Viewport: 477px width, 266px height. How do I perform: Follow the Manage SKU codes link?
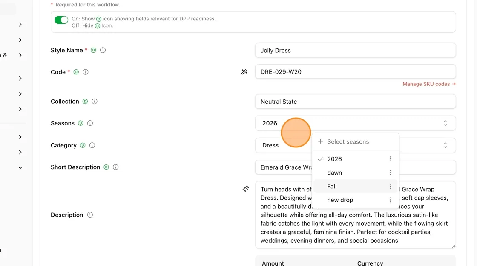[429, 84]
